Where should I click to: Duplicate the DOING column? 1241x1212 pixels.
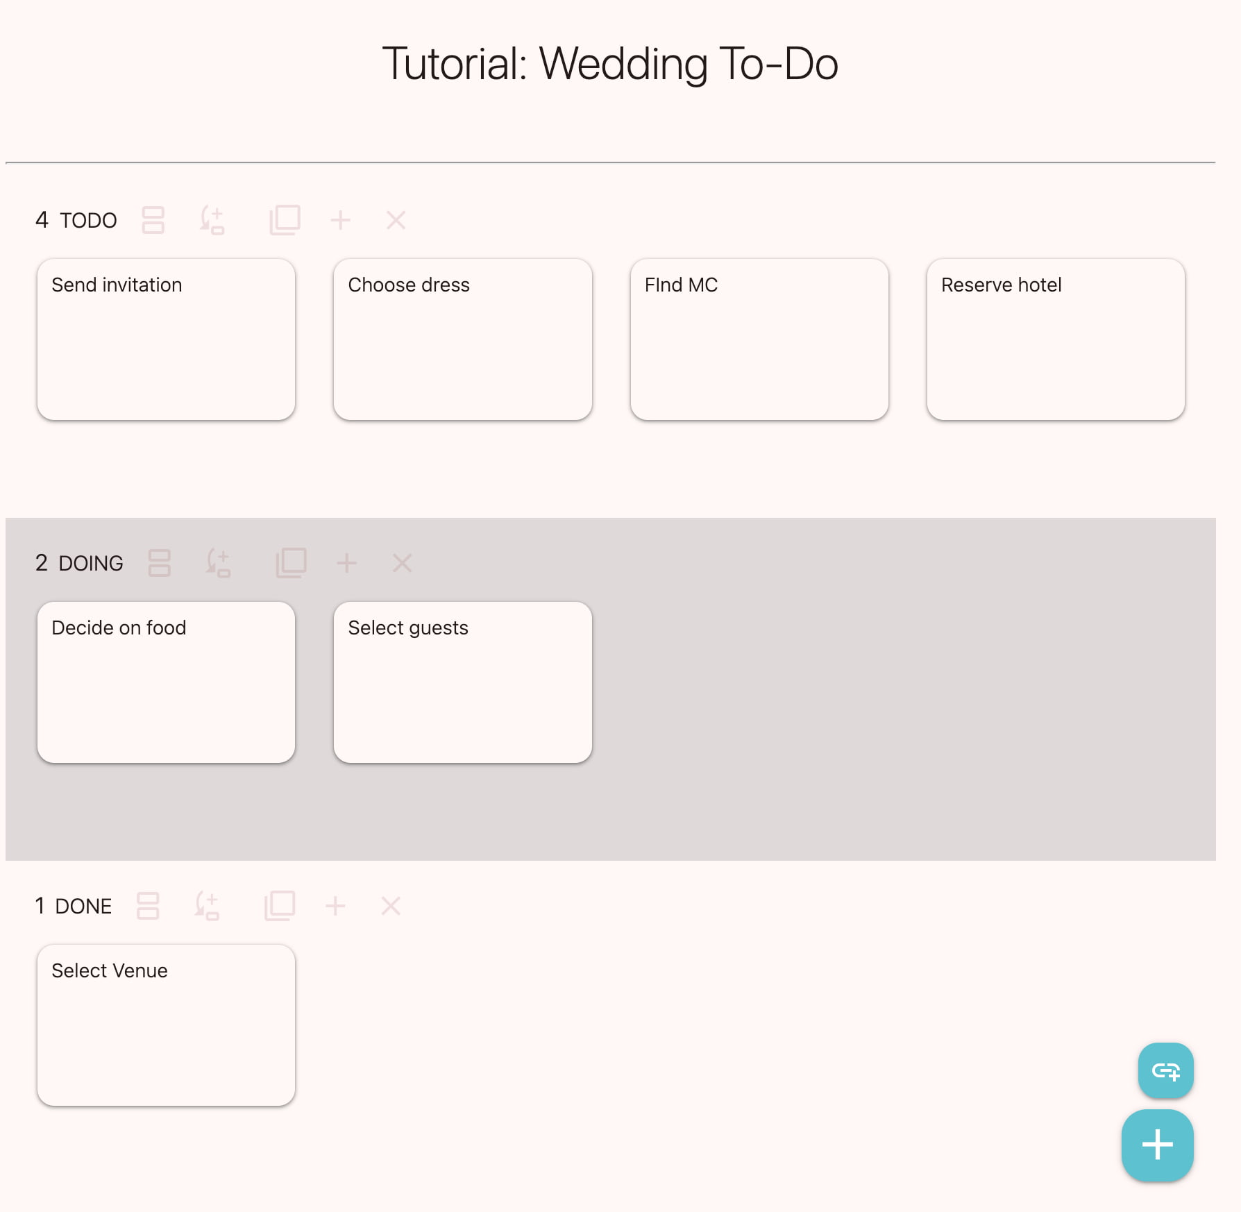(x=292, y=563)
